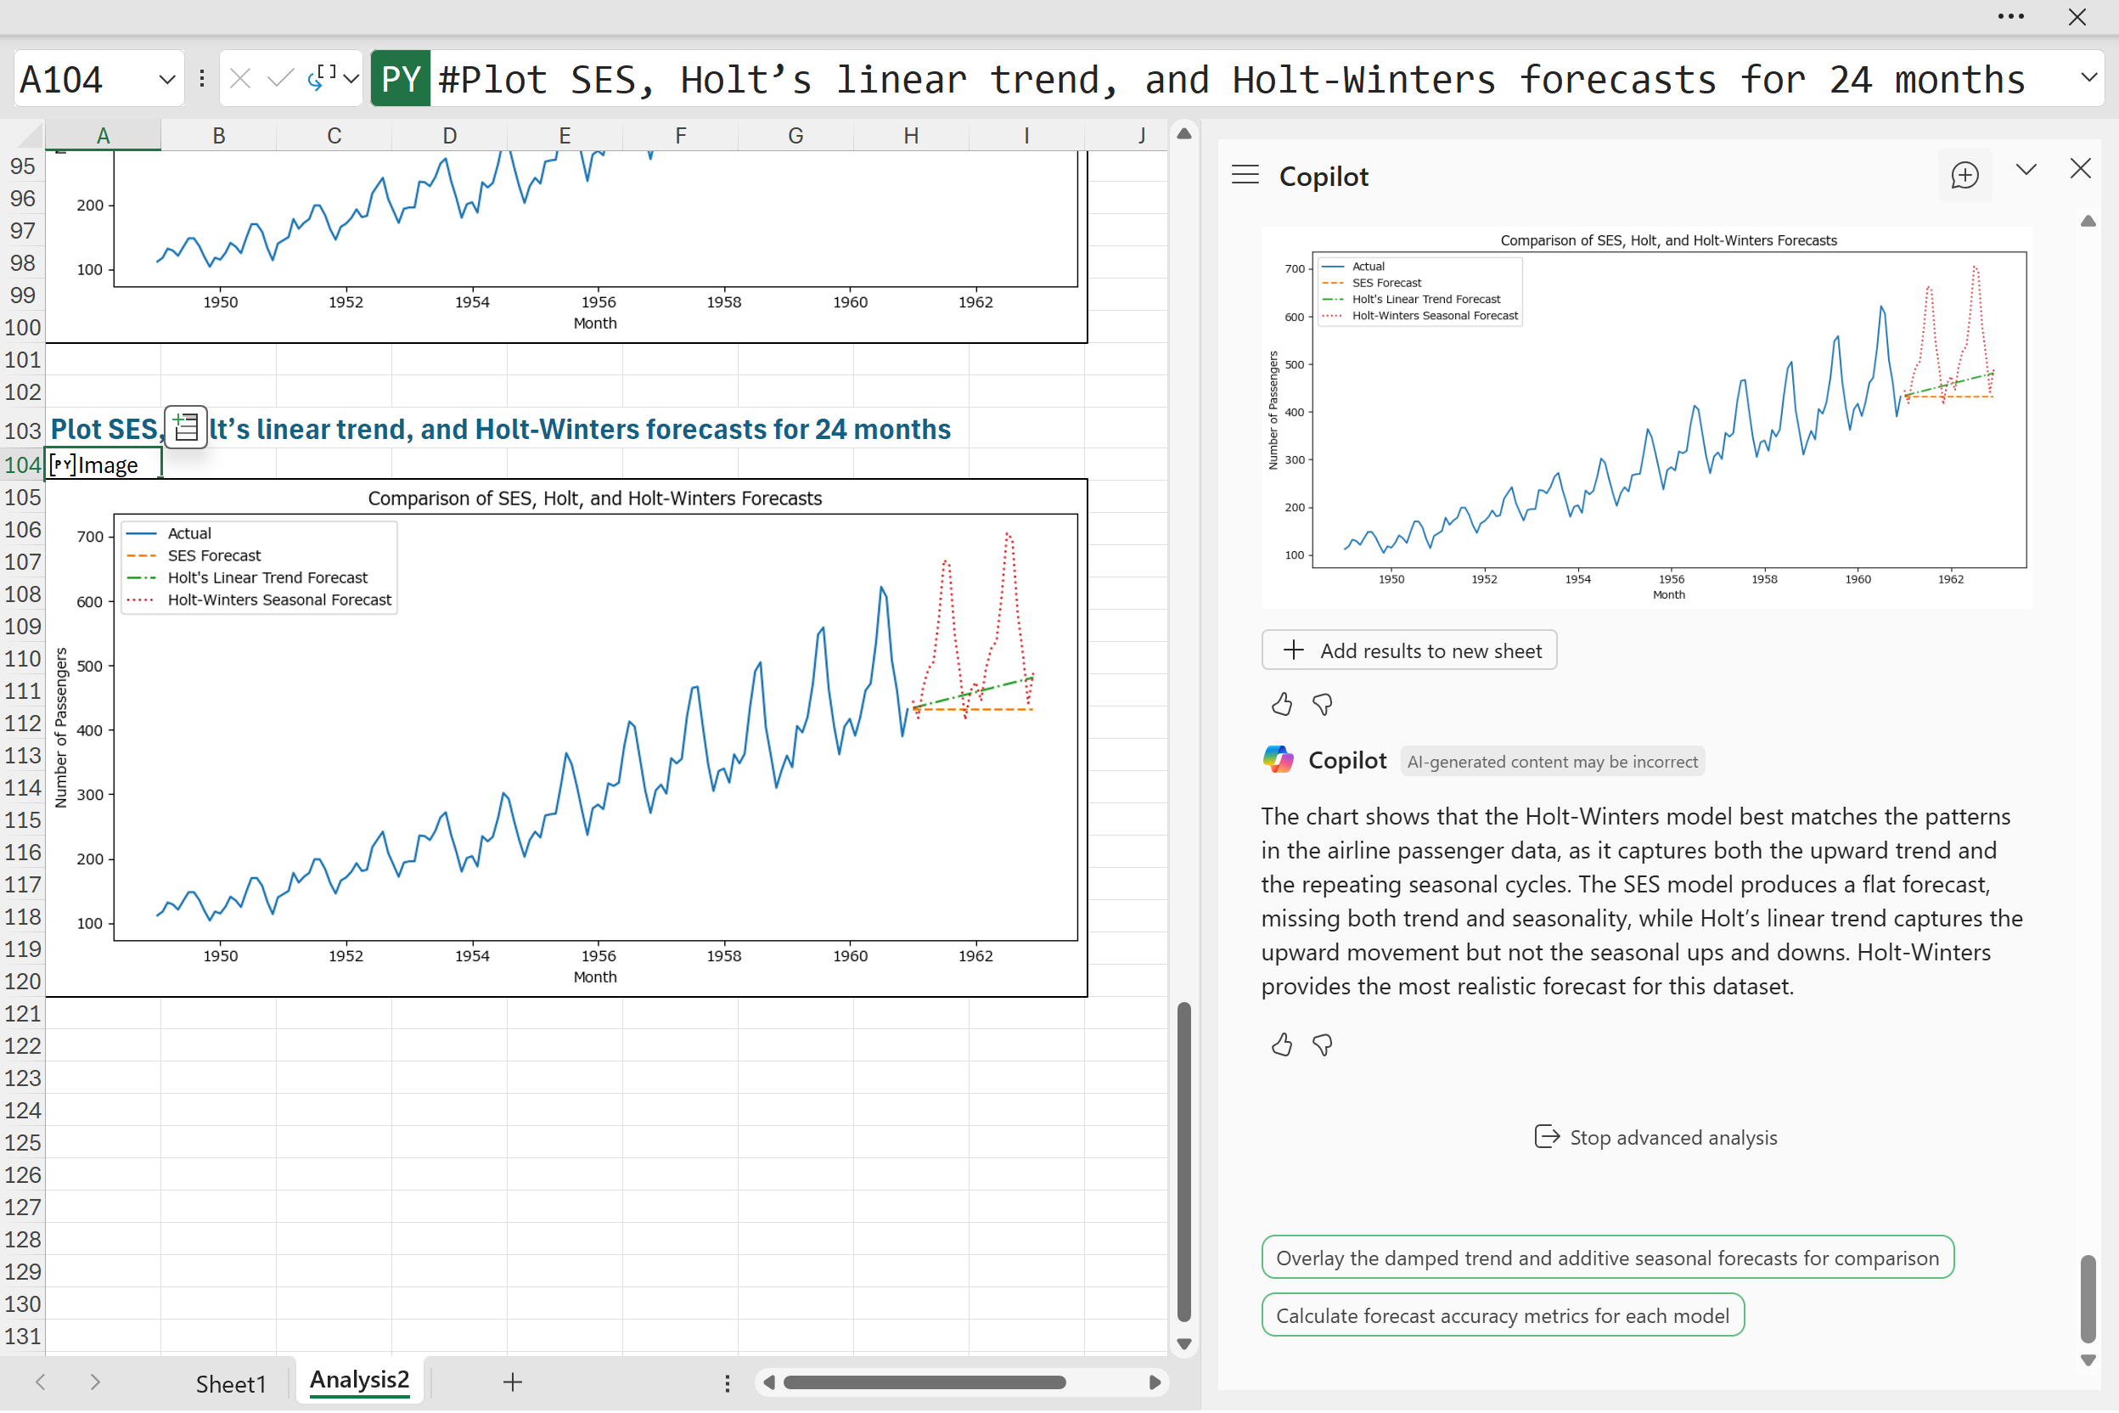This screenshot has width=2119, height=1413.
Task: Close the Copilot pane
Action: click(2079, 168)
